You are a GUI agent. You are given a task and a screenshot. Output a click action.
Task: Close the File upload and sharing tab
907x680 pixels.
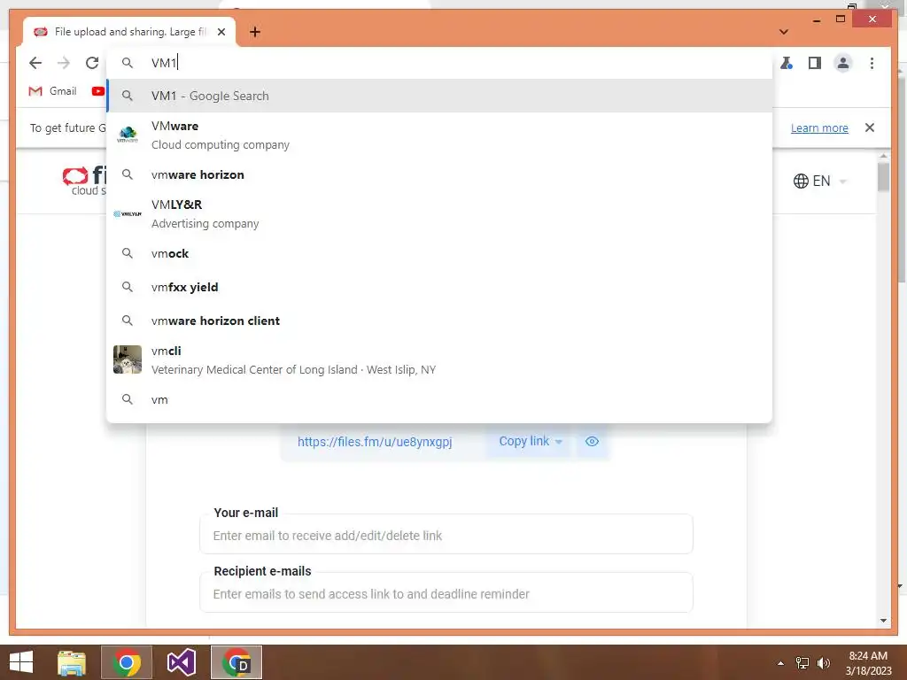click(x=221, y=33)
